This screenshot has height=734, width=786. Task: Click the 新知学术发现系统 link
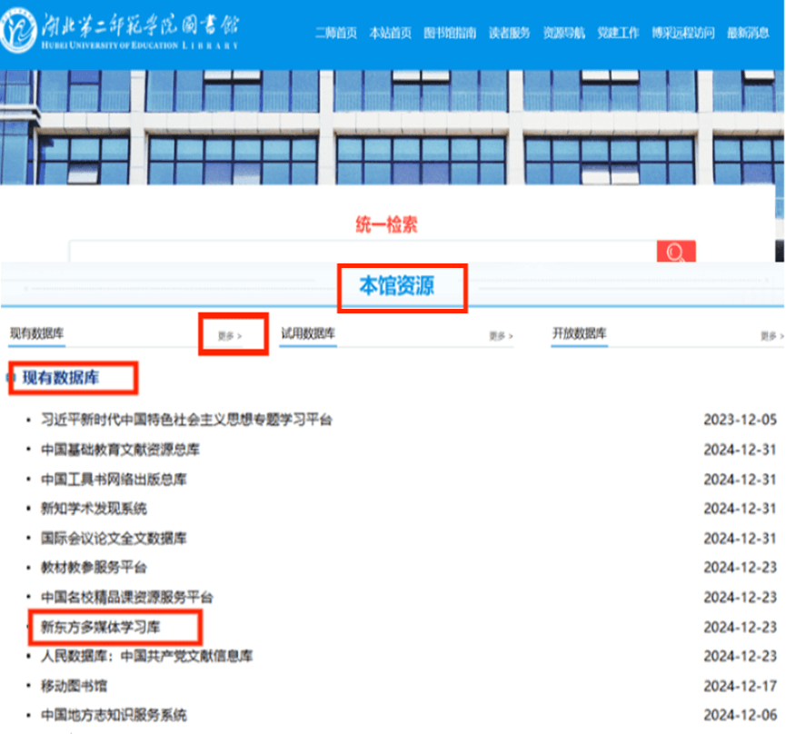click(94, 509)
